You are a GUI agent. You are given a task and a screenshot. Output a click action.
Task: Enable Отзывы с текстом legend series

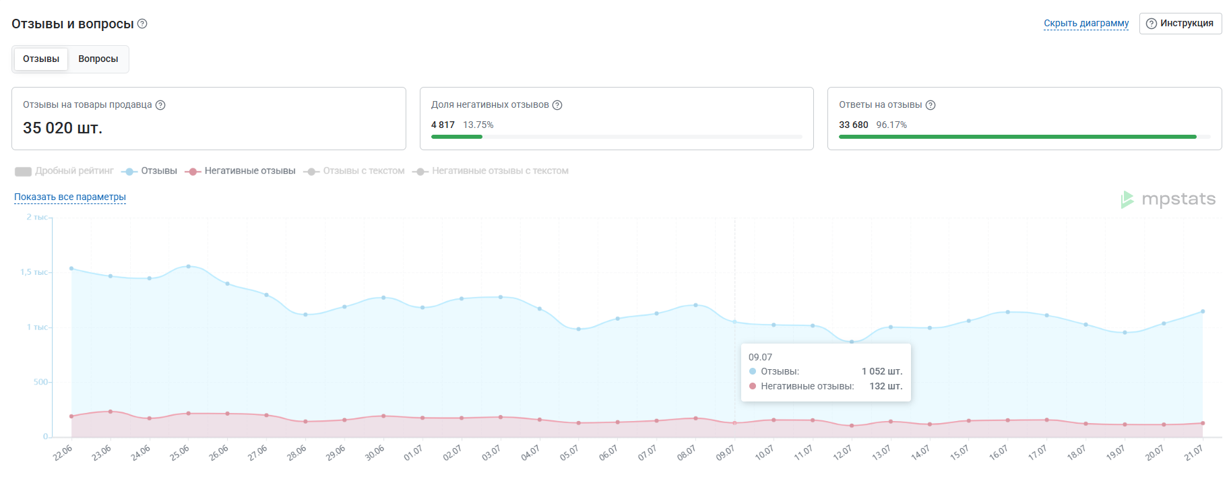354,171
